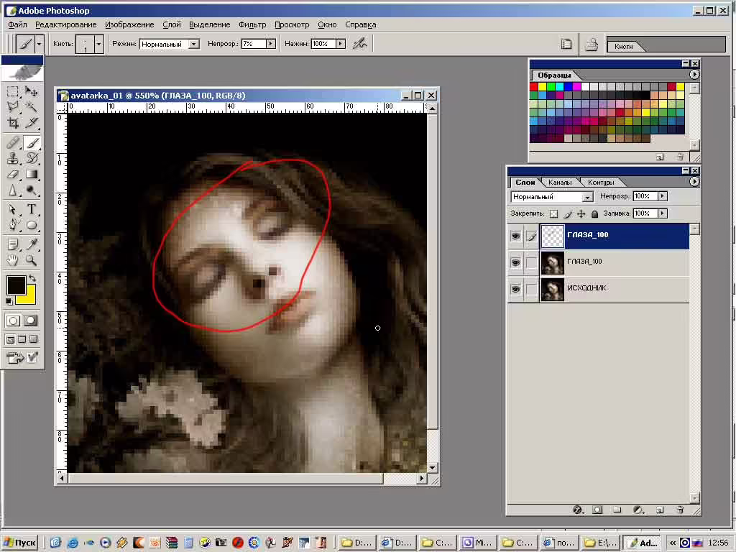736x552 pixels.
Task: Hide the selected ГЛАЗА_100 layer with transparent thumbnail
Action: click(x=515, y=236)
